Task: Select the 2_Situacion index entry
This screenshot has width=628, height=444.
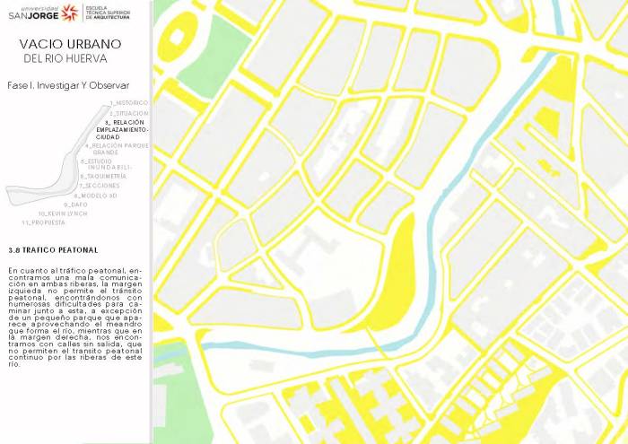Action: tap(129, 113)
